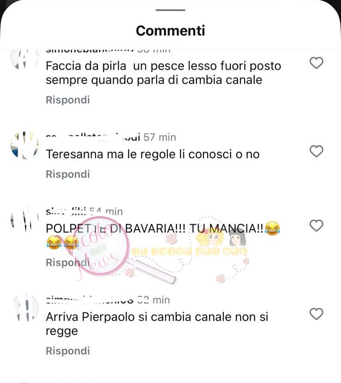
Task: Tap the sheet drag handle bar
Action: [x=171, y=10]
